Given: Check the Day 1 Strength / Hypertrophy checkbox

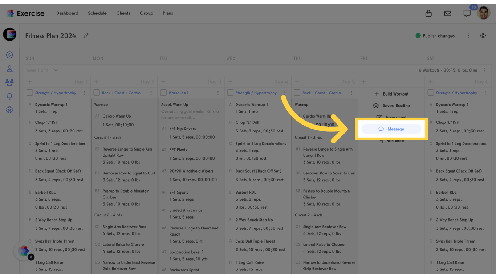Looking at the screenshot, I should [x=30, y=93].
